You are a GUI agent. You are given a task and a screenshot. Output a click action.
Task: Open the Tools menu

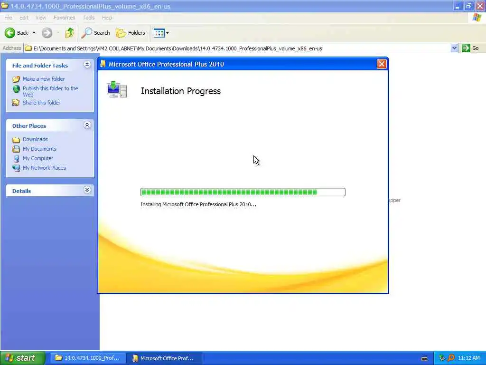coord(89,18)
